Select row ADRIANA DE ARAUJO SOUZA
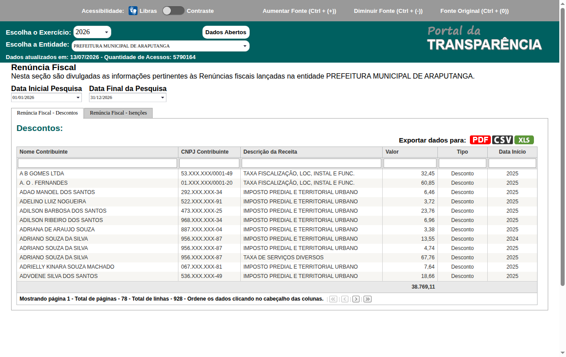 (x=277, y=230)
